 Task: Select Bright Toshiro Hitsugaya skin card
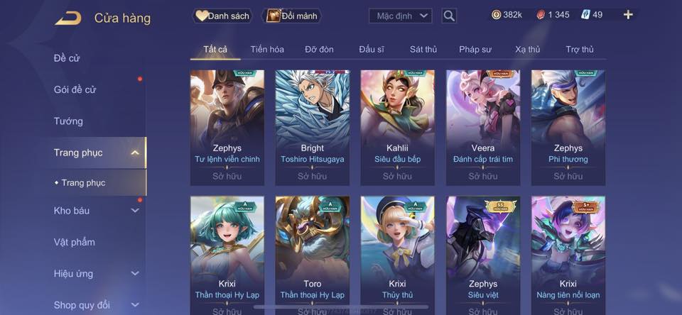click(313, 128)
